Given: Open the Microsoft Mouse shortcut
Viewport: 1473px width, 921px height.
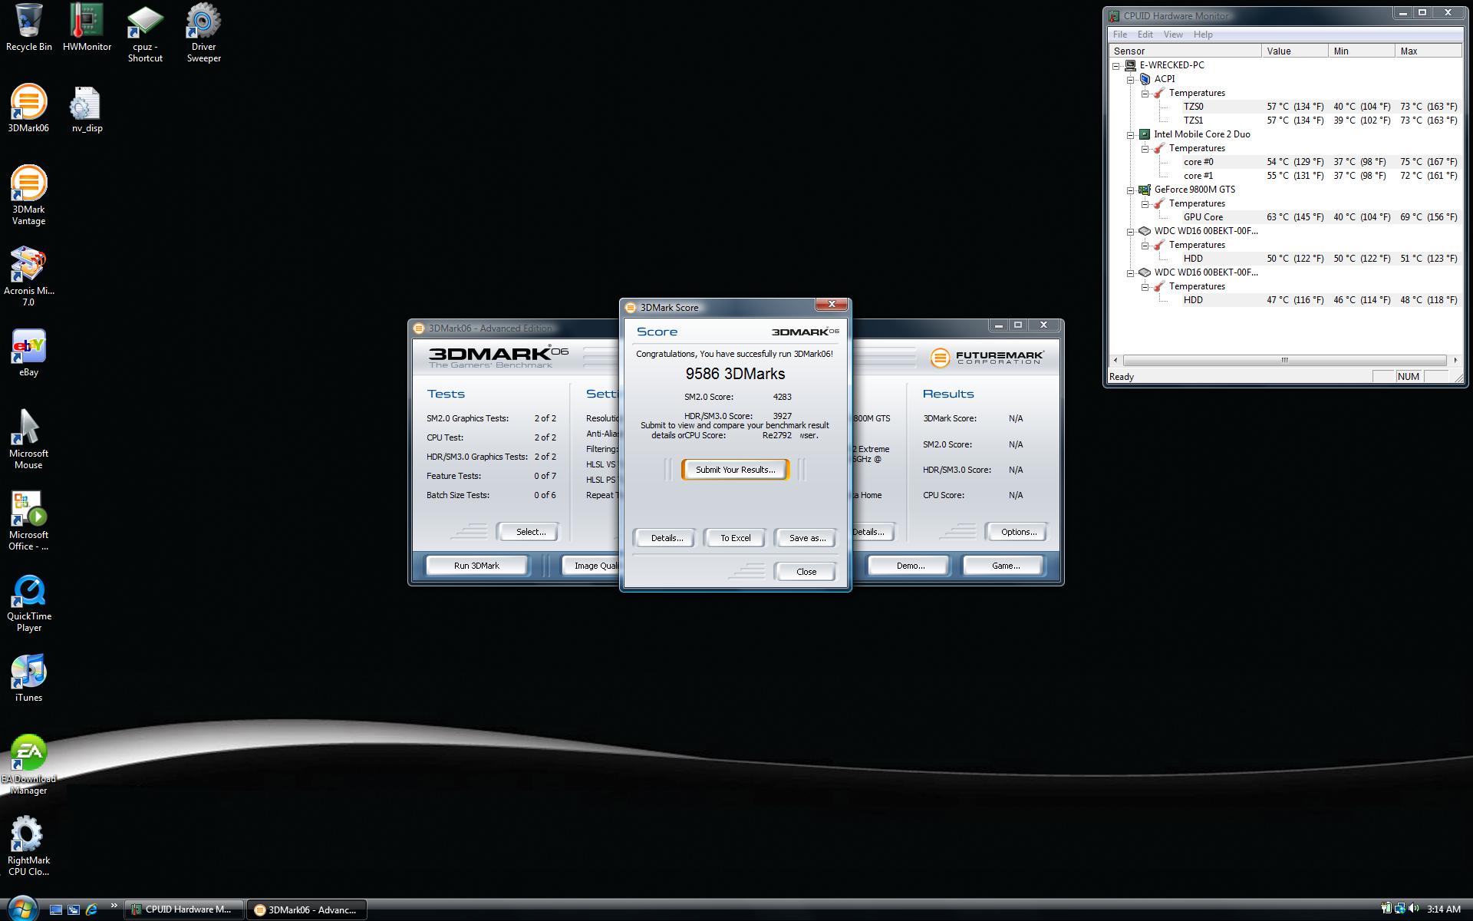Looking at the screenshot, I should pos(28,439).
